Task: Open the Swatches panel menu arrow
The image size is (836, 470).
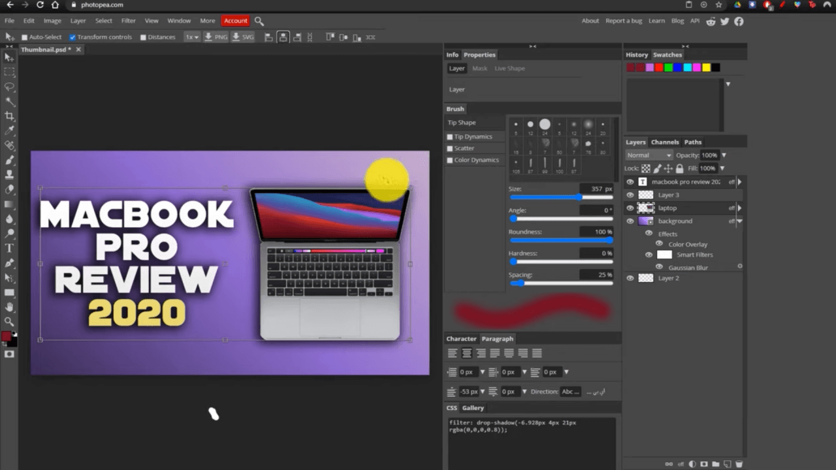Action: 728,84
